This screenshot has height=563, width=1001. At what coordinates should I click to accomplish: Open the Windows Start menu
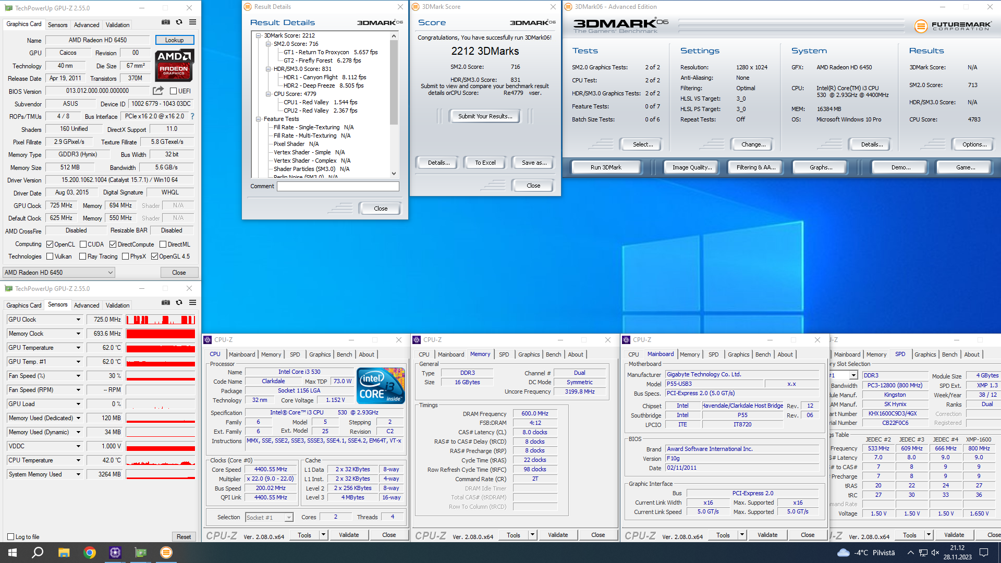(13, 553)
